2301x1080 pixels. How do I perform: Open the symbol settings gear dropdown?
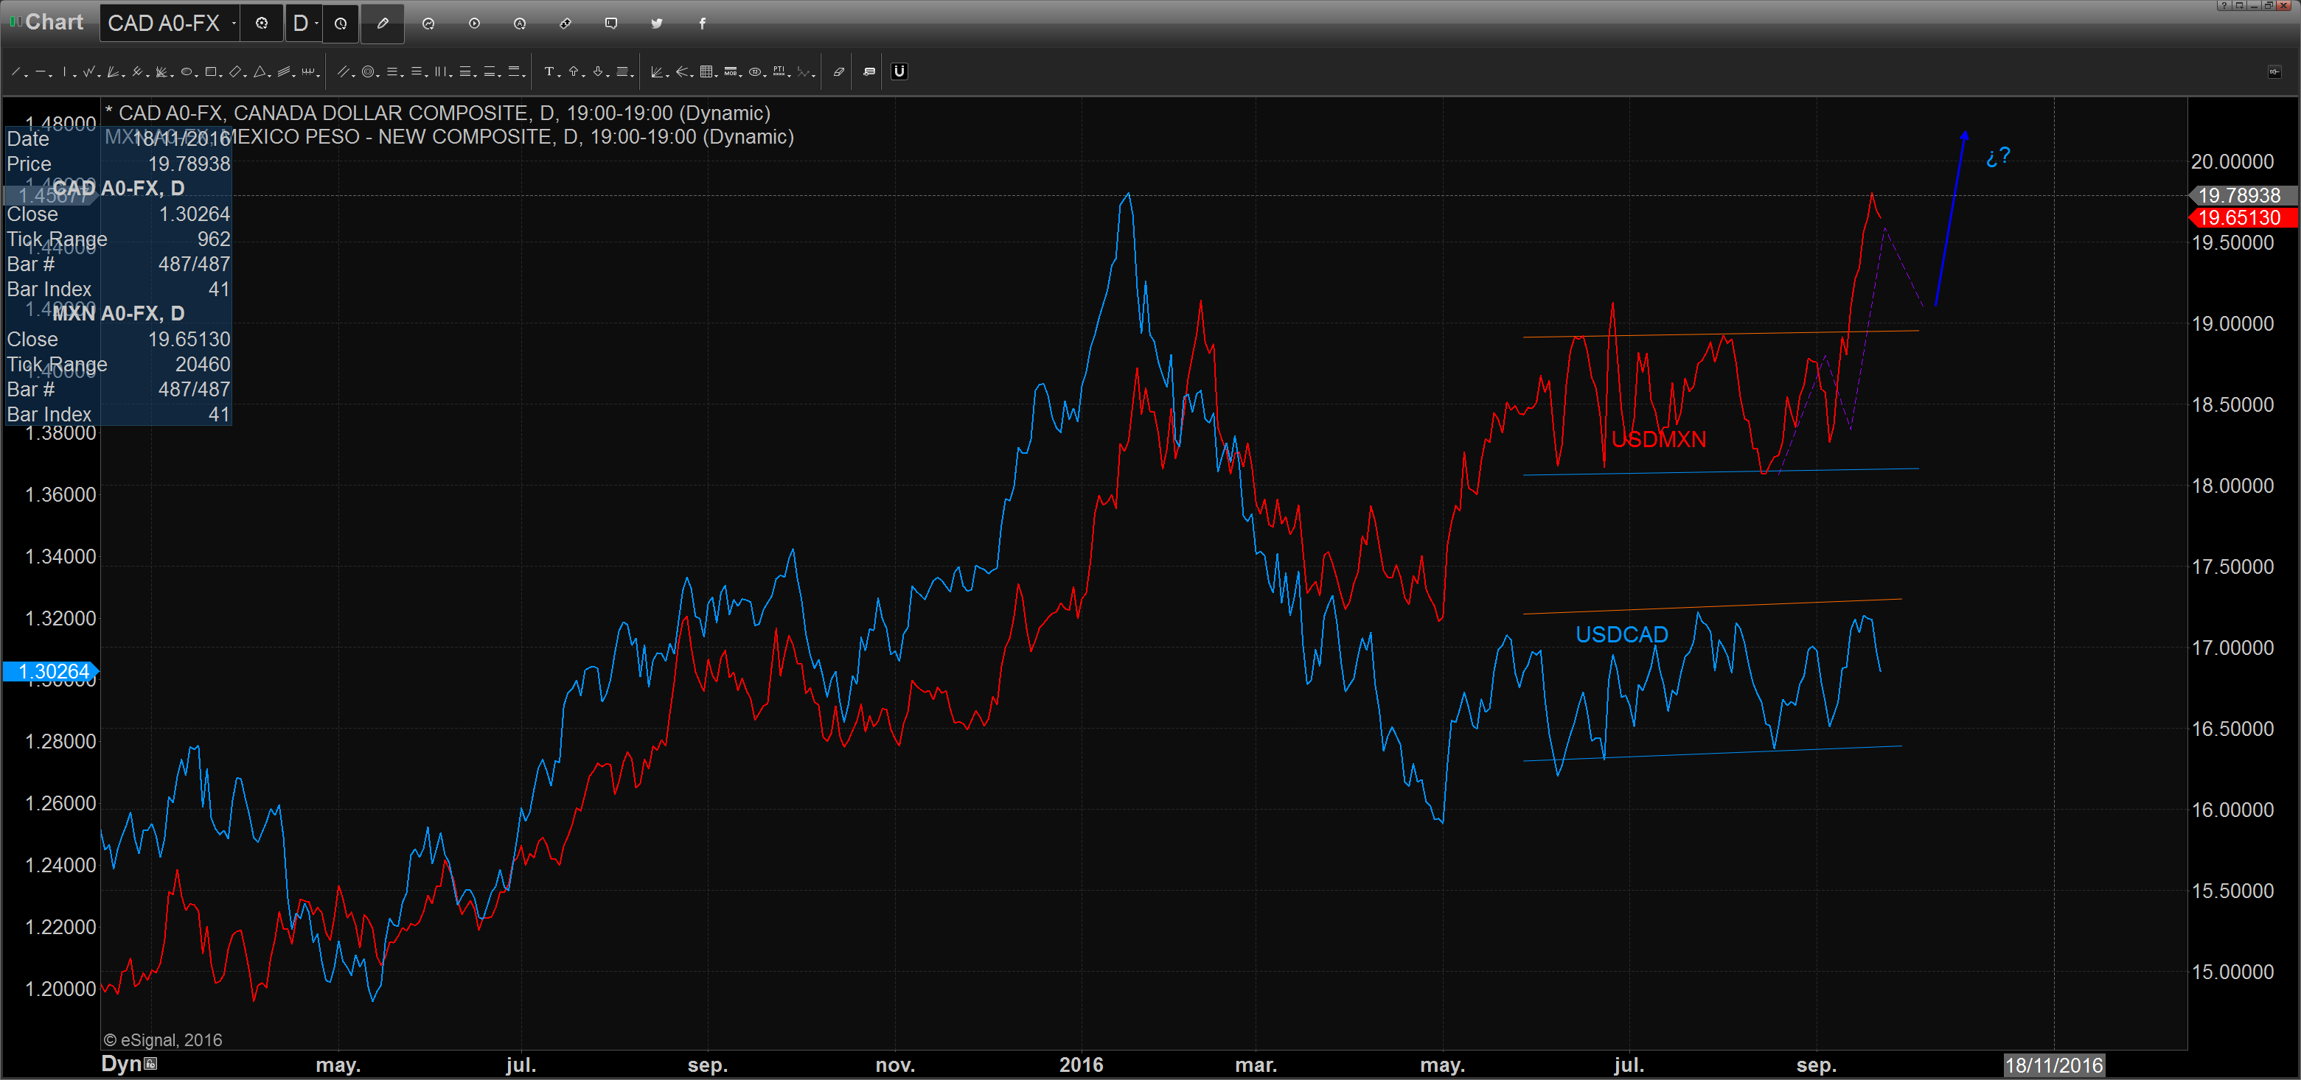click(262, 24)
